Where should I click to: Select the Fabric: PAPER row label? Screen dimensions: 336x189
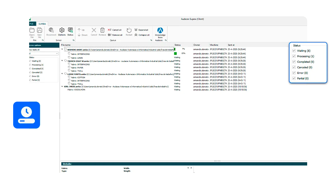point(77,68)
